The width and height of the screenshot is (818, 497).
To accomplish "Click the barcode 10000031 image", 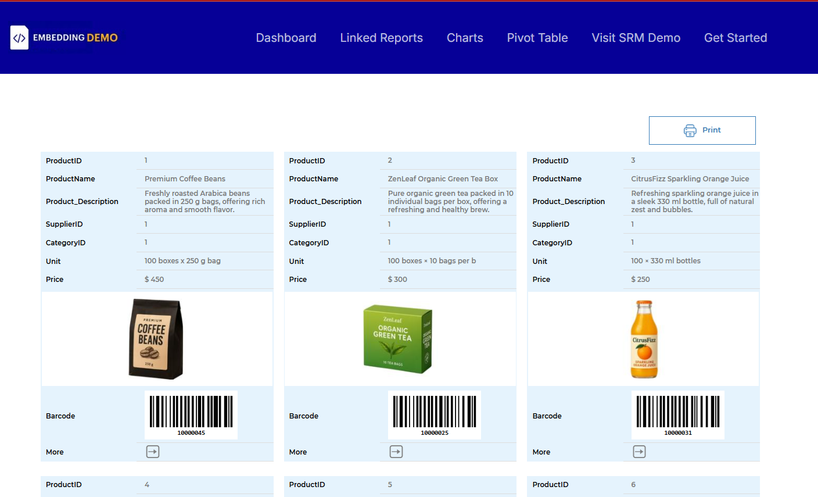I will [677, 414].
